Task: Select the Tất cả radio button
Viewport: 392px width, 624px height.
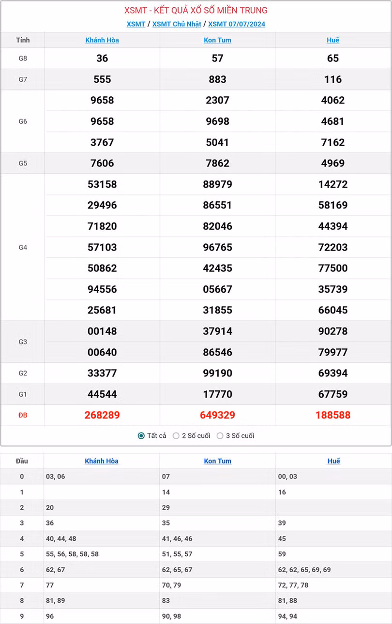Action: (141, 436)
